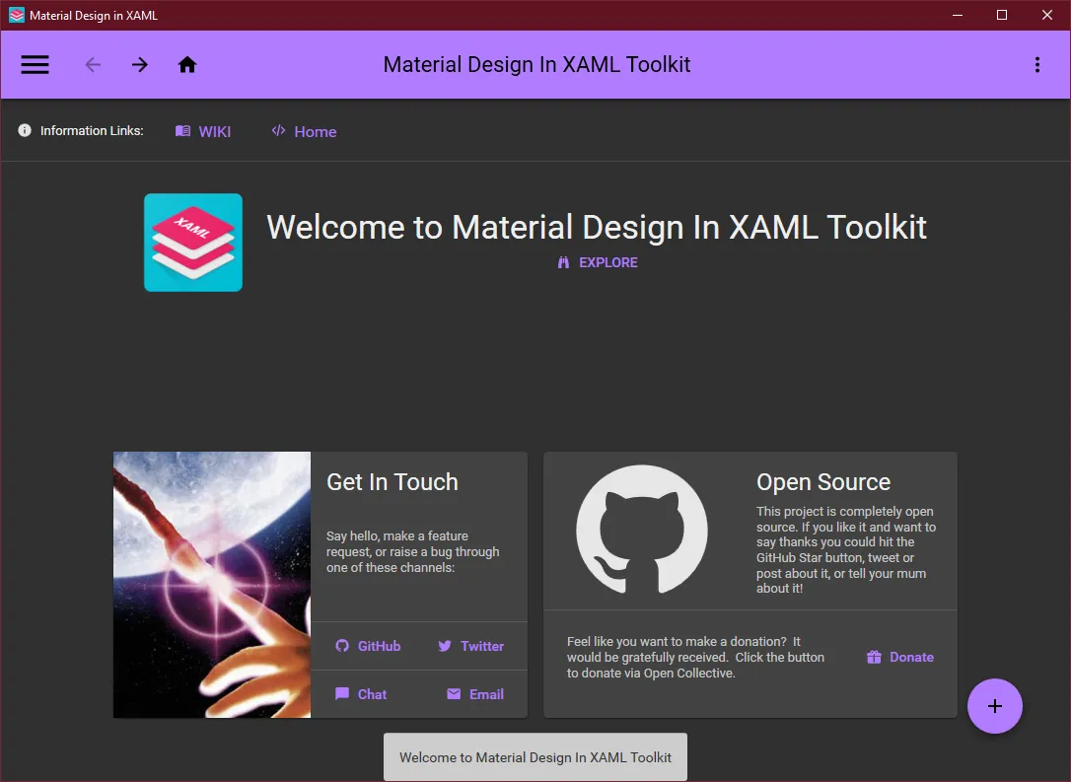Click the info icon beside Information Links
1071x782 pixels.
[x=25, y=130]
